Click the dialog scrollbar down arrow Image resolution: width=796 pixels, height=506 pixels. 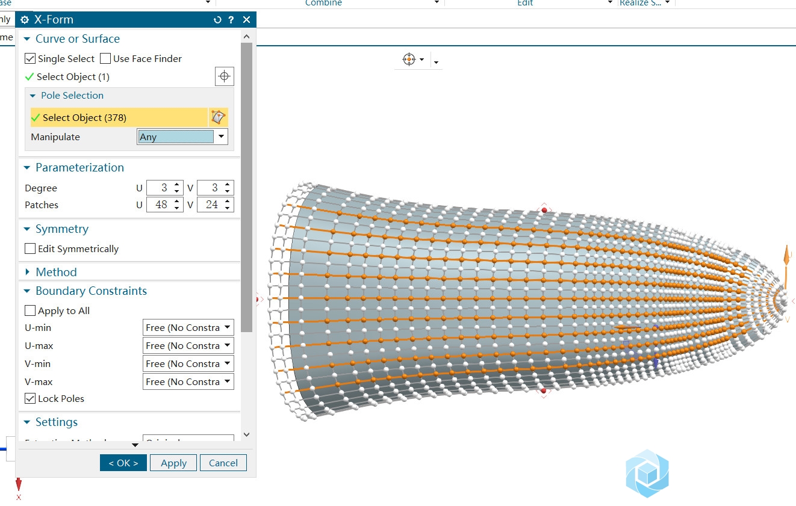pos(246,434)
